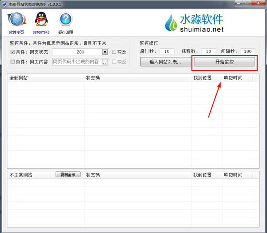The height and width of the screenshot is (233, 267).
Task: Open the 疑点说明 help question icon
Action: pos(65,20)
